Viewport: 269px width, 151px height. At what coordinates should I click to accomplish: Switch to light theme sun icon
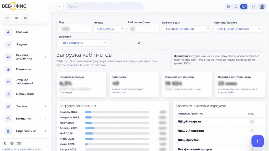pyautogui.click(x=228, y=7)
